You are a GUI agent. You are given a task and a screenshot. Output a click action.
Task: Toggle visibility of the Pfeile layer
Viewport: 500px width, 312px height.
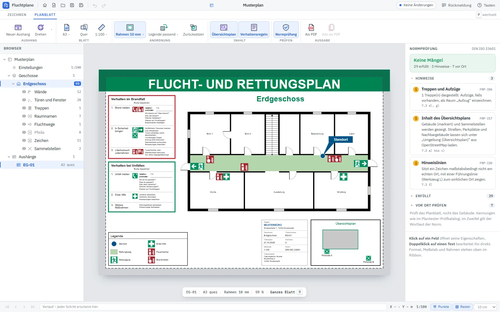(x=24, y=133)
